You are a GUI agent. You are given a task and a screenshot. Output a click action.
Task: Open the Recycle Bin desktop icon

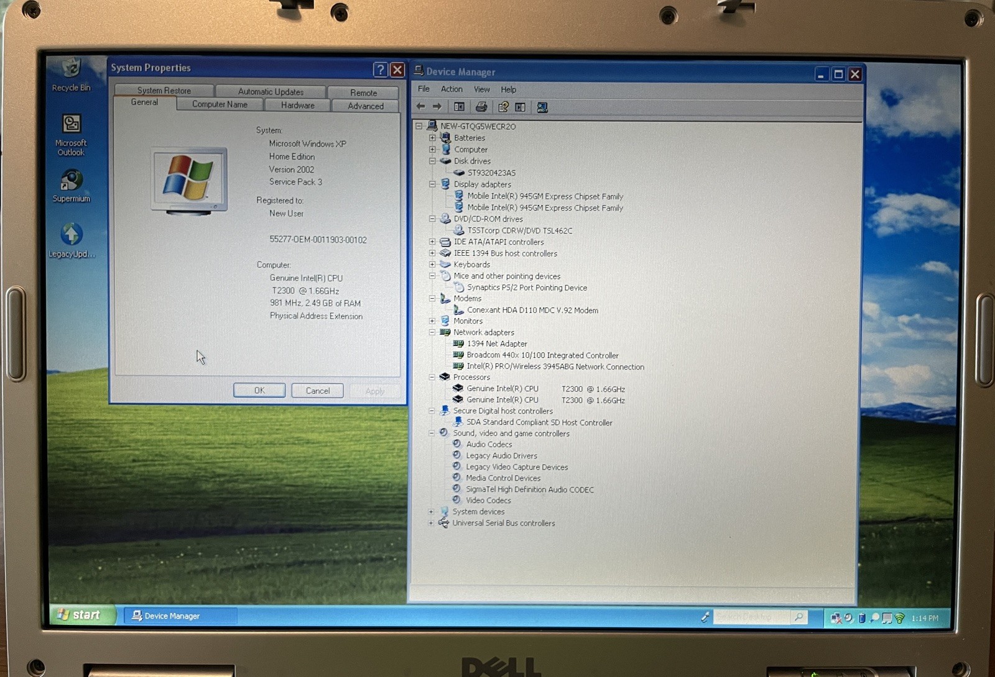coord(71,75)
